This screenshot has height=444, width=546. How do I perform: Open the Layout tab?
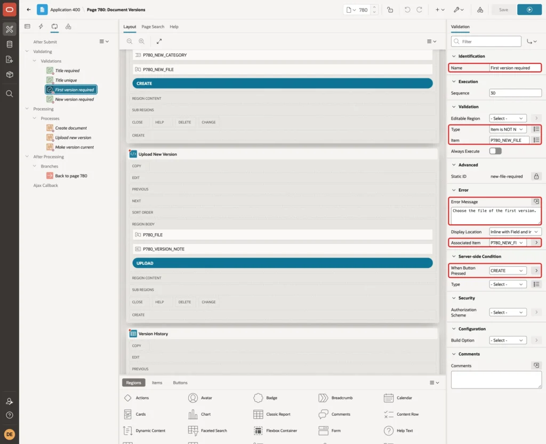click(130, 27)
